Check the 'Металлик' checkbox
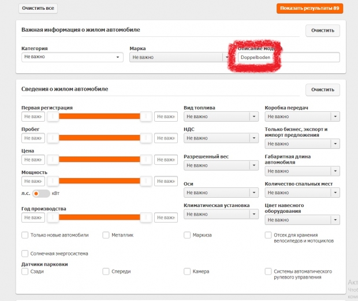Screen dimensions: 358x301 pos(106,235)
